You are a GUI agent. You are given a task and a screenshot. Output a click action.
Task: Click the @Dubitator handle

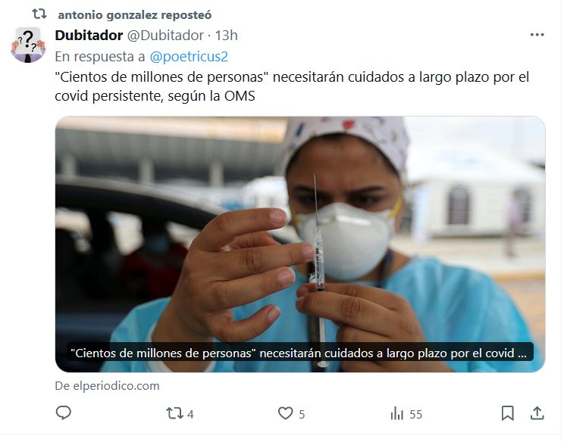[x=165, y=35]
